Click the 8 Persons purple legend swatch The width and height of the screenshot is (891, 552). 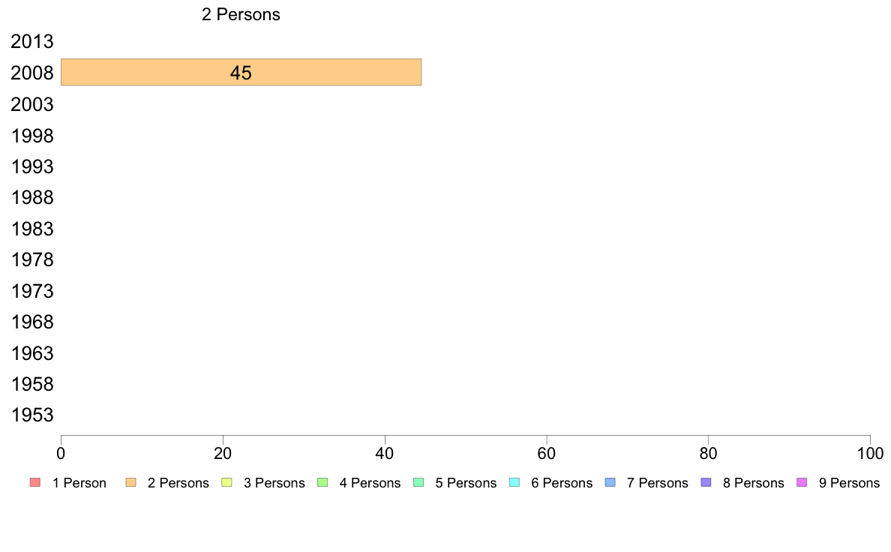(x=706, y=483)
